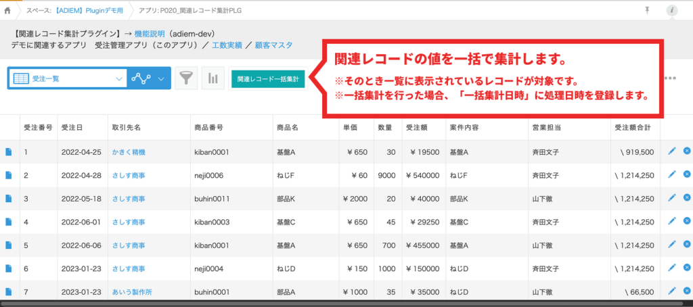Click the 受注日 column header
Screen dimensions: 693x307
(x=72, y=127)
